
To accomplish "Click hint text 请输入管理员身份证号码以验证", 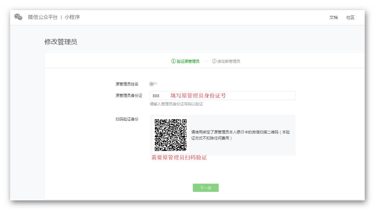I will (176, 104).
